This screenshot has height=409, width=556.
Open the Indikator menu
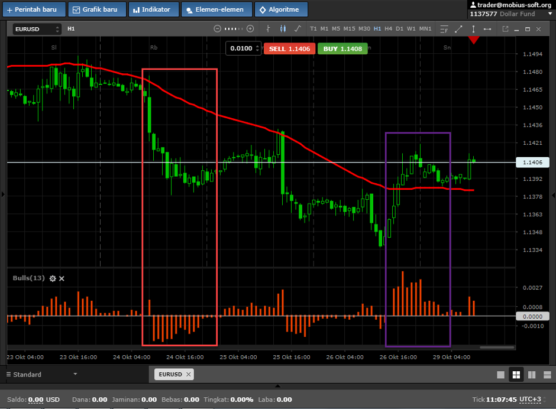click(x=154, y=9)
